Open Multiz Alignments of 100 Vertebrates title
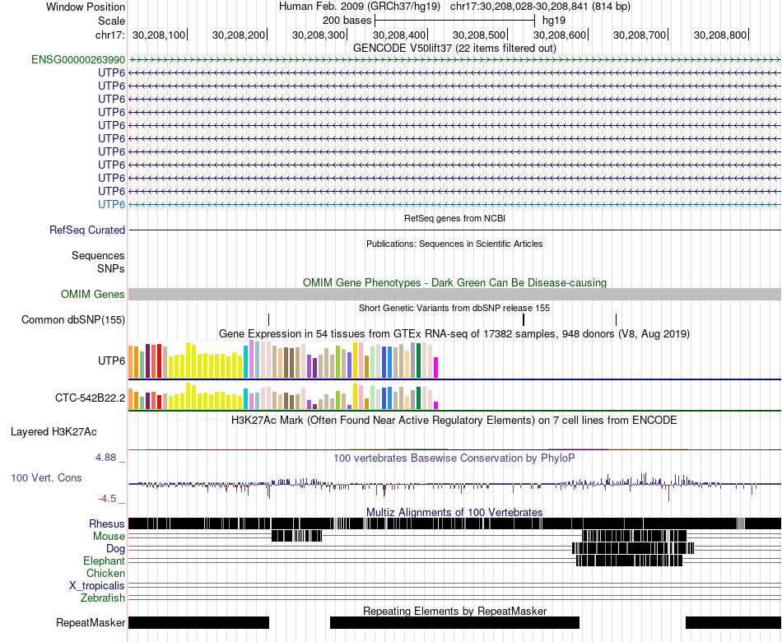The width and height of the screenshot is (782, 642). 454,512
